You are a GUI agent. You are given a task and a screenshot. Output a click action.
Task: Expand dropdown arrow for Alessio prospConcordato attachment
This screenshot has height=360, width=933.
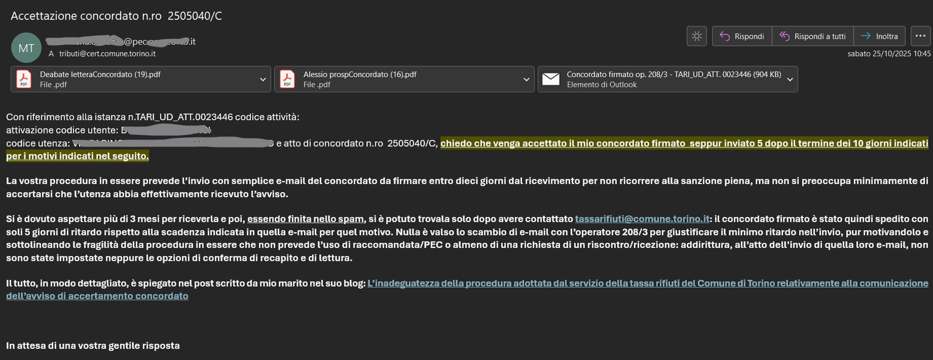tap(526, 80)
